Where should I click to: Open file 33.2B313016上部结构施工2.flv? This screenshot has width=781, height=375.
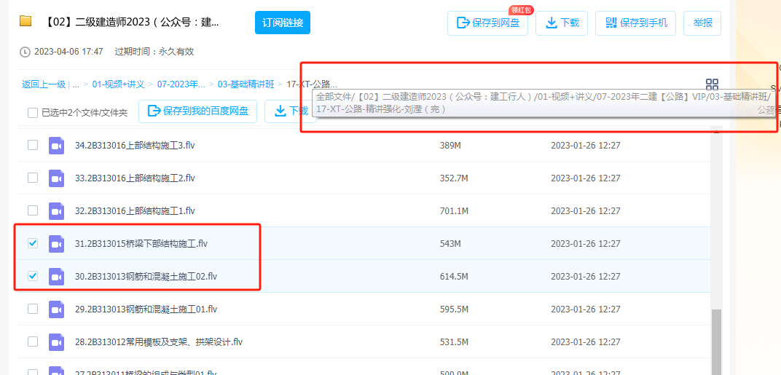(x=135, y=178)
